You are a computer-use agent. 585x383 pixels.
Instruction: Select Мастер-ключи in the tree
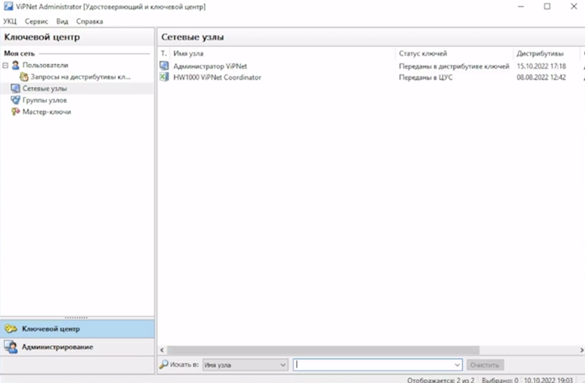point(47,112)
